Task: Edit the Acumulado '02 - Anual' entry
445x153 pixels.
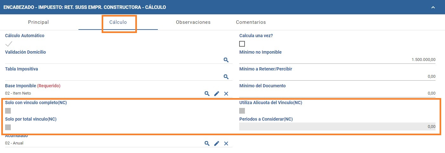Action: (217, 143)
